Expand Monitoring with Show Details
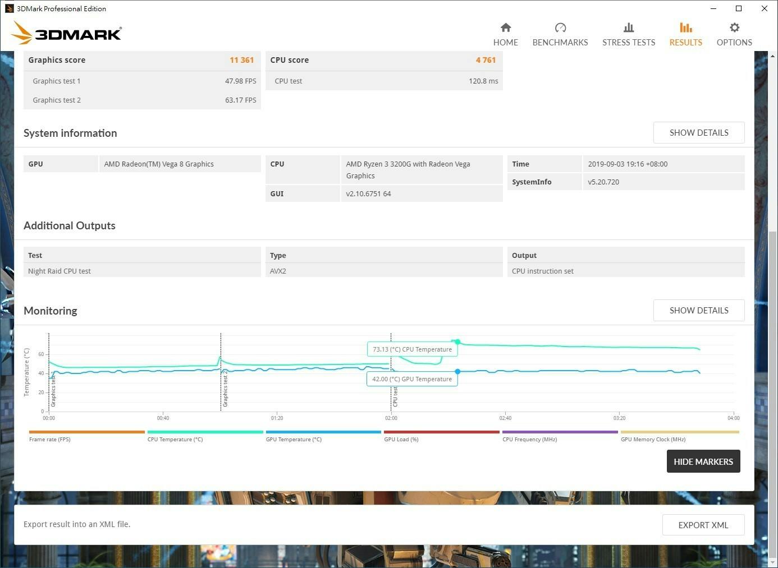778x568 pixels. pyautogui.click(x=698, y=311)
